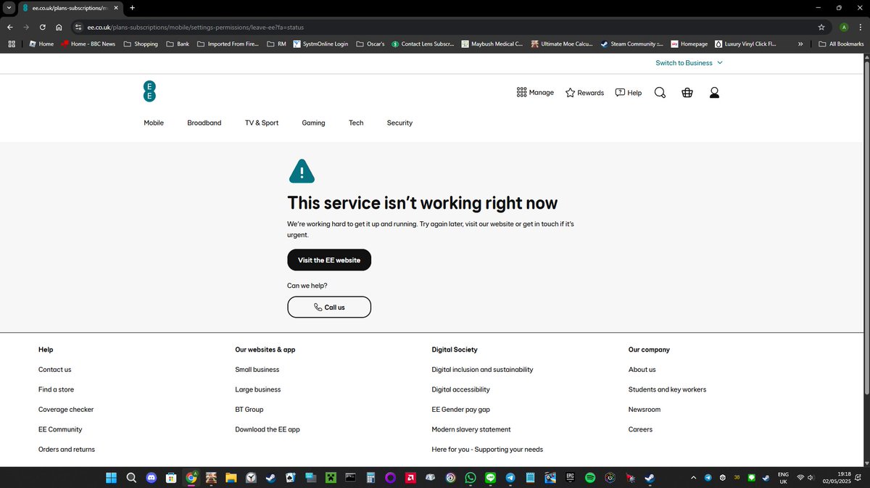Click the page vertical scrollbar
870x488 pixels.
866,228
